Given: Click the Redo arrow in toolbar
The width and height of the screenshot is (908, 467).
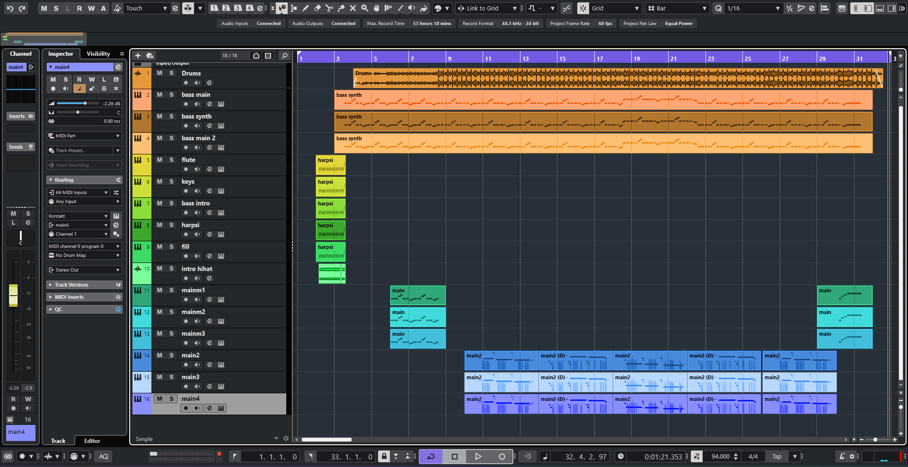Looking at the screenshot, I should coord(22,8).
